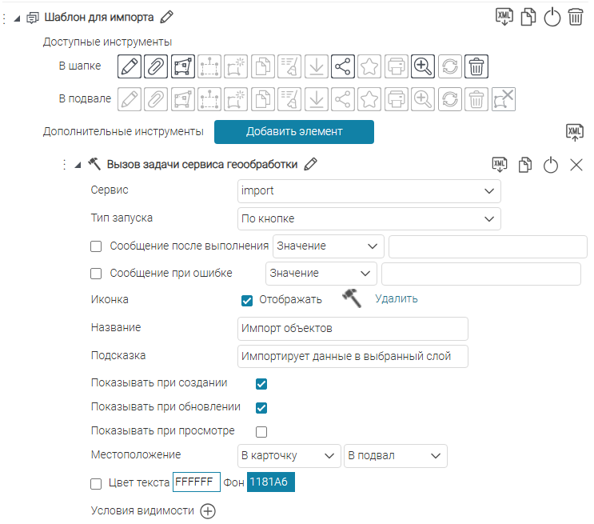Collapse the "Вызов задачи сервиса геообработки" section
Viewport: 594px width, 524px height.
[78, 166]
